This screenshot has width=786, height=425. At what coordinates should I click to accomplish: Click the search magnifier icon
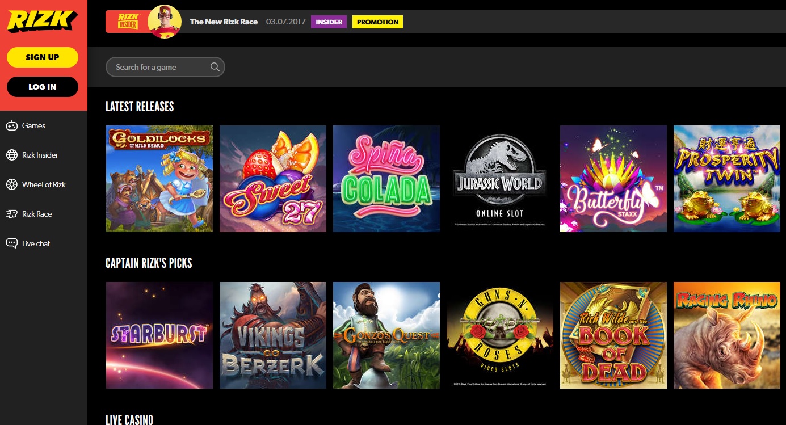(215, 67)
